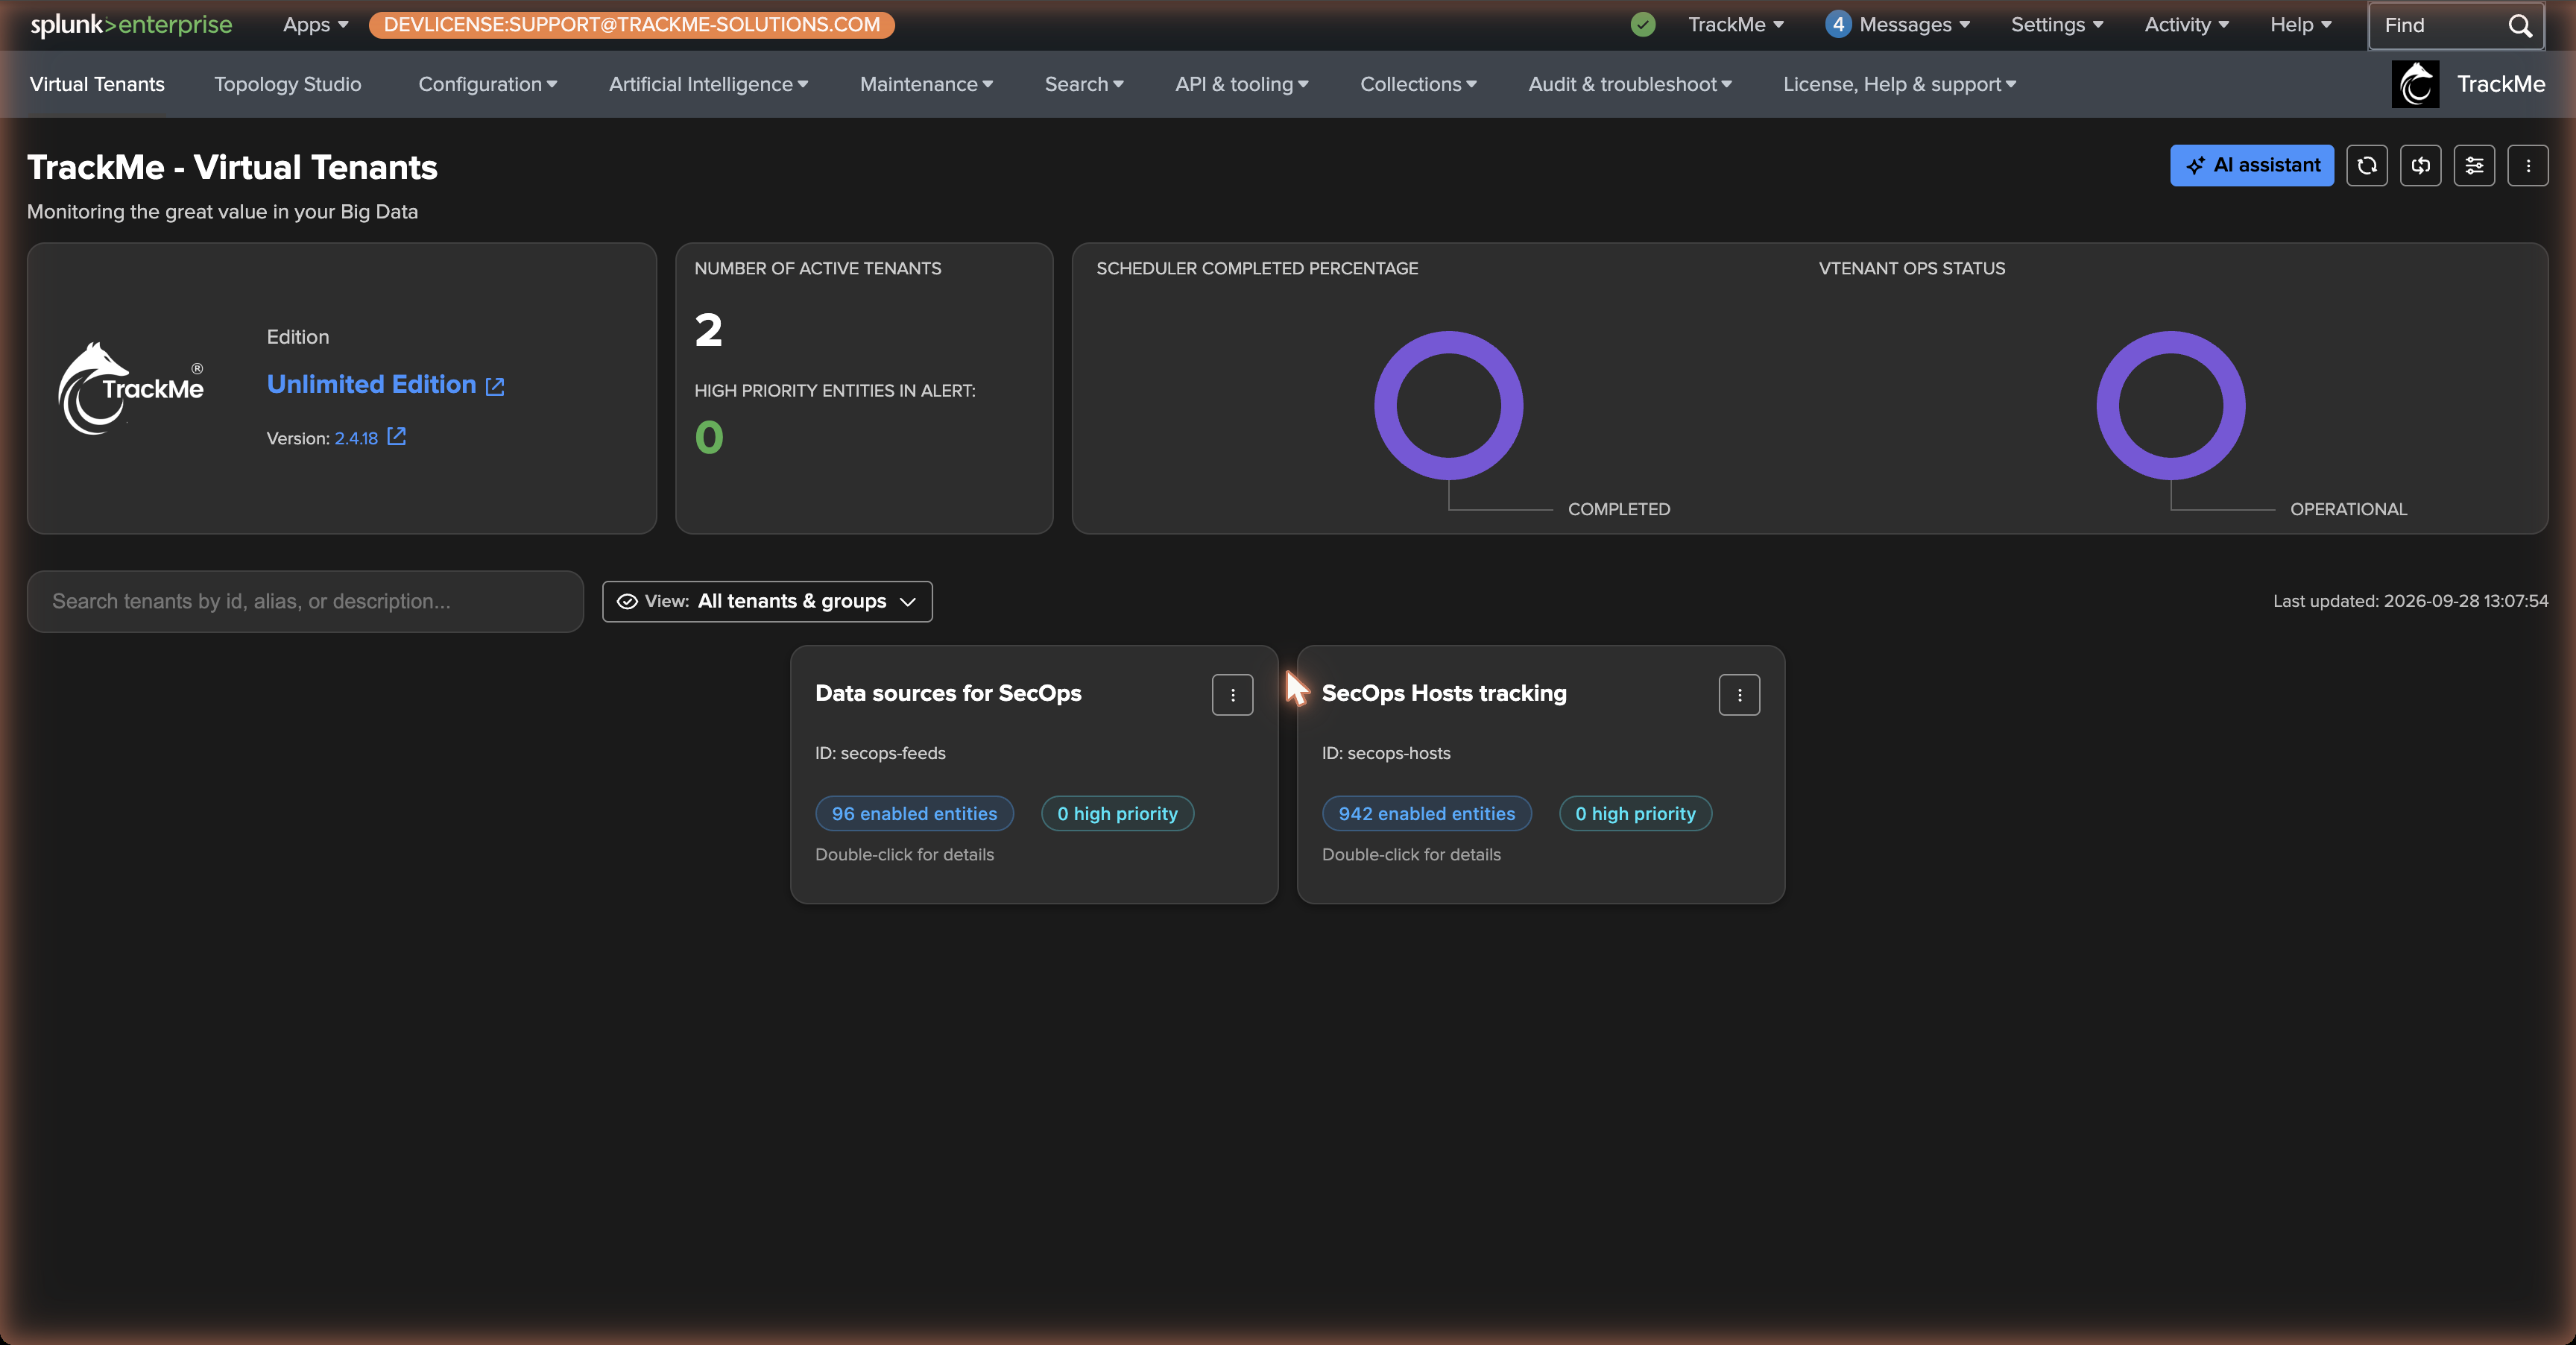Viewport: 2576px width, 1345px height.
Task: Click the splunk>enterprise logo
Action: 131,25
